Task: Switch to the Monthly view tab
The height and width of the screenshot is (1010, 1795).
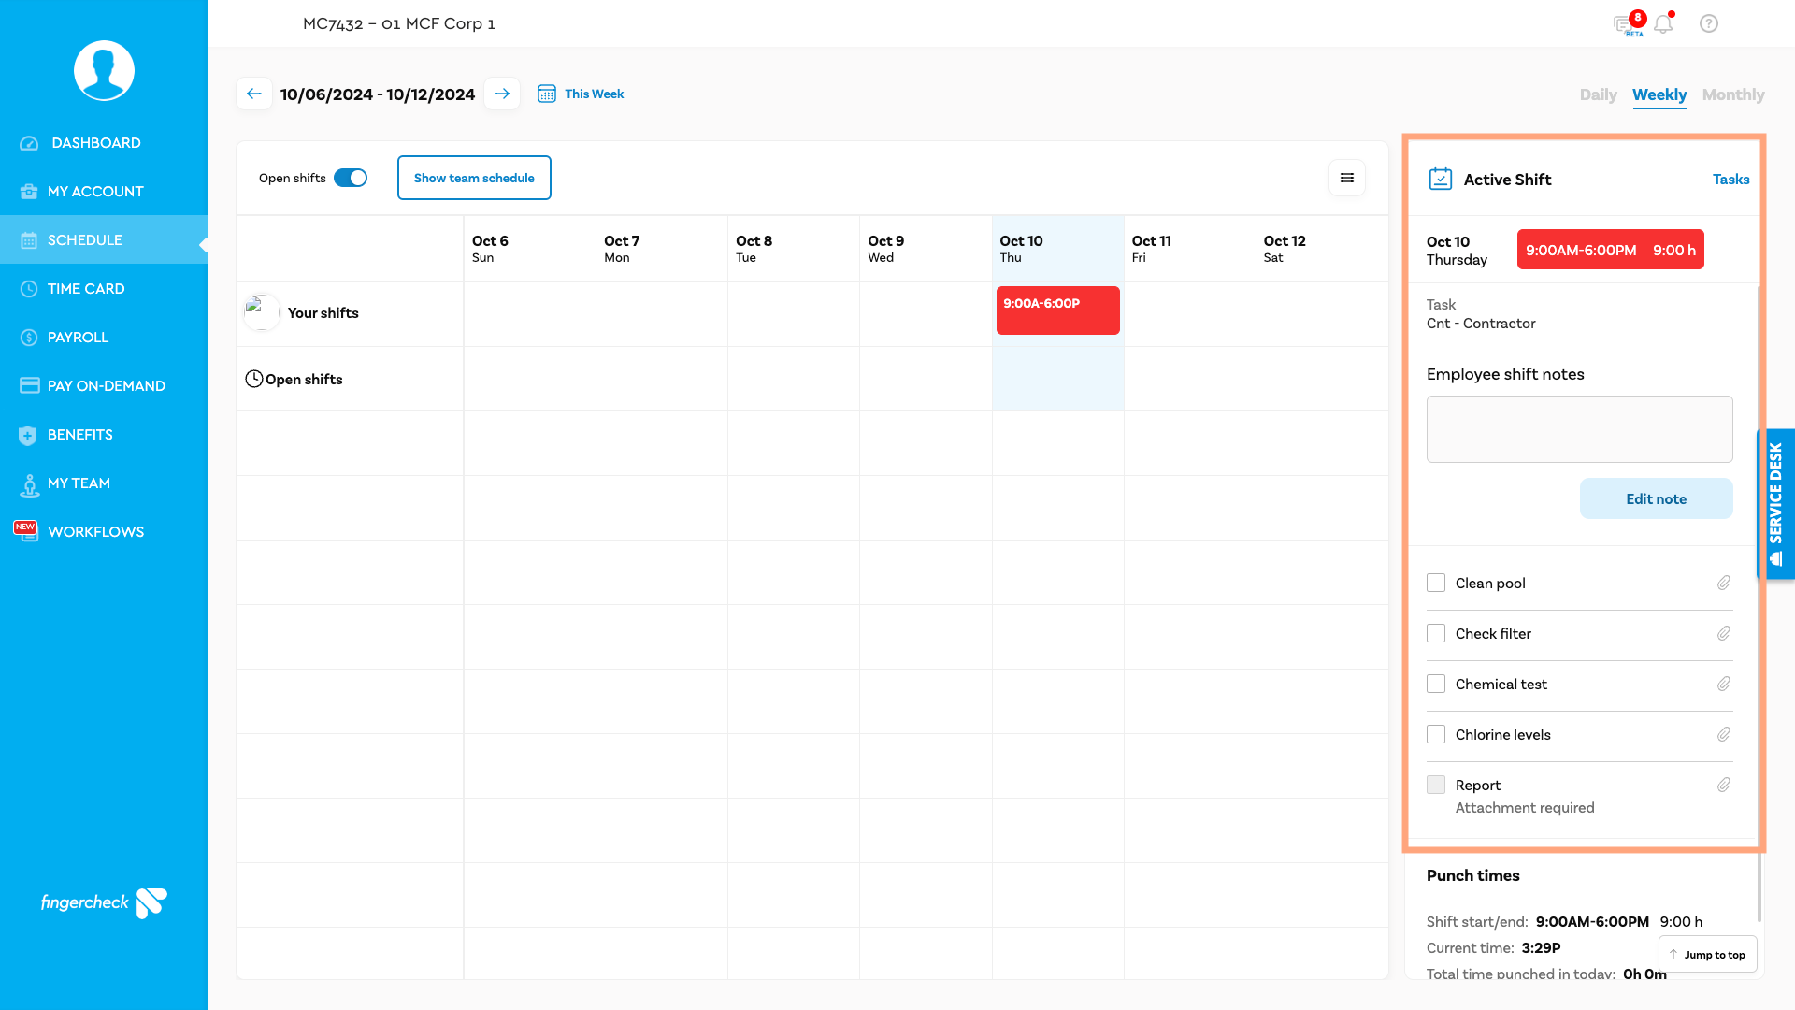Action: click(1732, 94)
